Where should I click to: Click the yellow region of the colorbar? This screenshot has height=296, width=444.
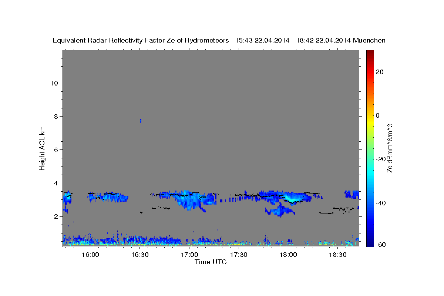pos(370,122)
